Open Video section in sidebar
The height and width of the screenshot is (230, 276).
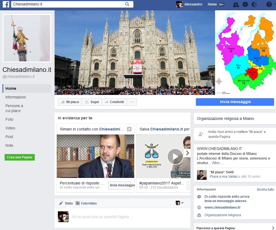pyautogui.click(x=10, y=128)
